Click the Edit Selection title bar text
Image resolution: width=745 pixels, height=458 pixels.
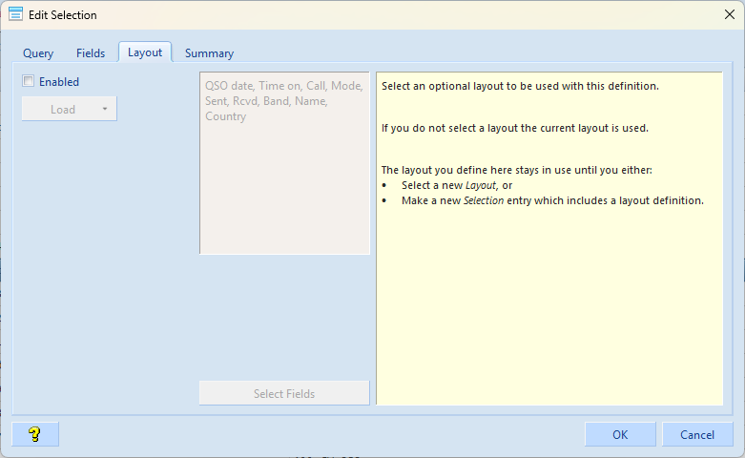coord(64,15)
